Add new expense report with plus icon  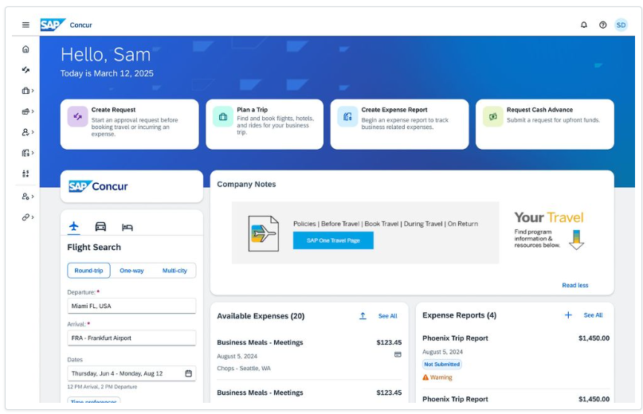click(x=568, y=315)
